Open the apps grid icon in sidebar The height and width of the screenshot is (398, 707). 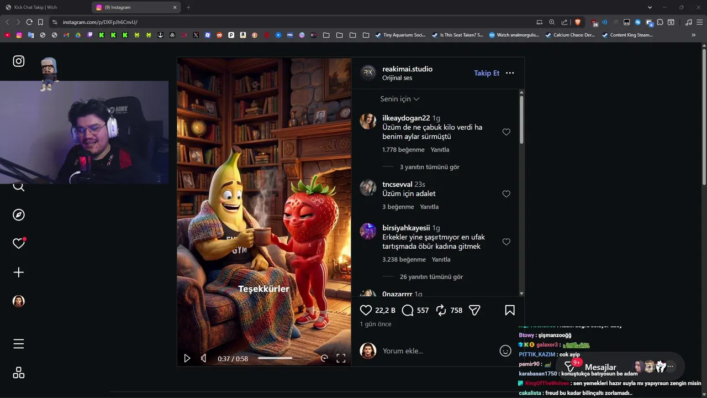click(19, 373)
